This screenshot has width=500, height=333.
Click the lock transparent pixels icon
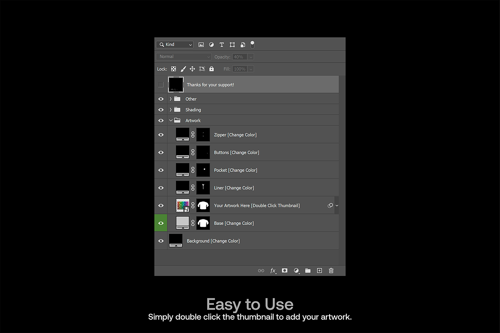(173, 69)
